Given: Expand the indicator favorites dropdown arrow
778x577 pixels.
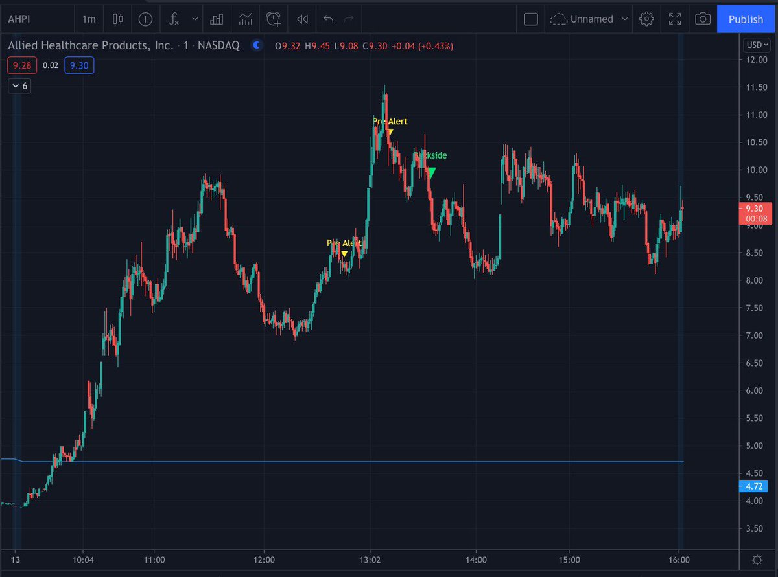Looking at the screenshot, I should tap(195, 19).
